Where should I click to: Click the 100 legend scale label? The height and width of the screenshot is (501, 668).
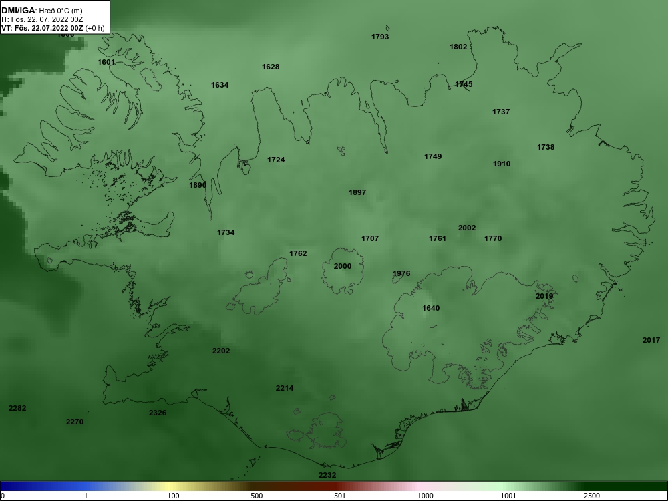[174, 496]
